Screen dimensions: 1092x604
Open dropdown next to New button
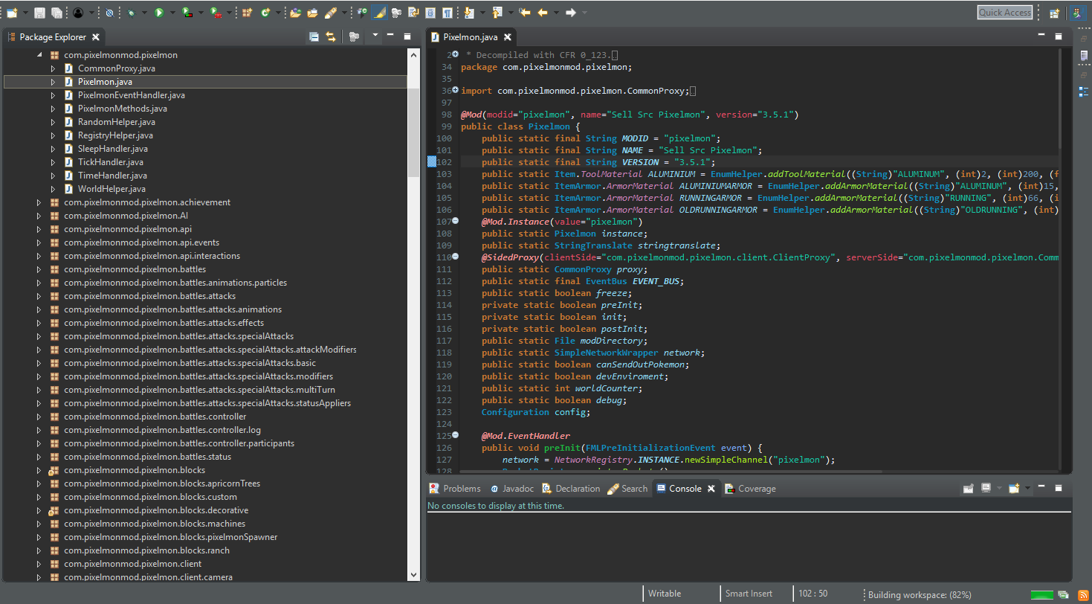(26, 13)
